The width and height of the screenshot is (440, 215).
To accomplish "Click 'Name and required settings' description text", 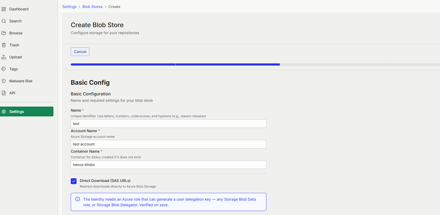I will coord(112,100).
